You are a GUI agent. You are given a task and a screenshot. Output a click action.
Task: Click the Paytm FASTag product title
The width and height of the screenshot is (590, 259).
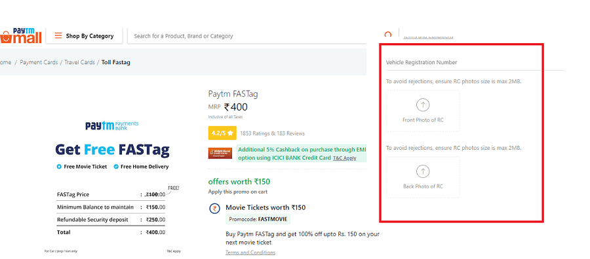tap(233, 94)
